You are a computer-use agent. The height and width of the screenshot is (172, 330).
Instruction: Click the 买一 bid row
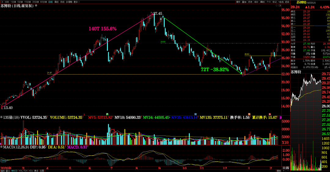pyautogui.click(x=310, y=28)
